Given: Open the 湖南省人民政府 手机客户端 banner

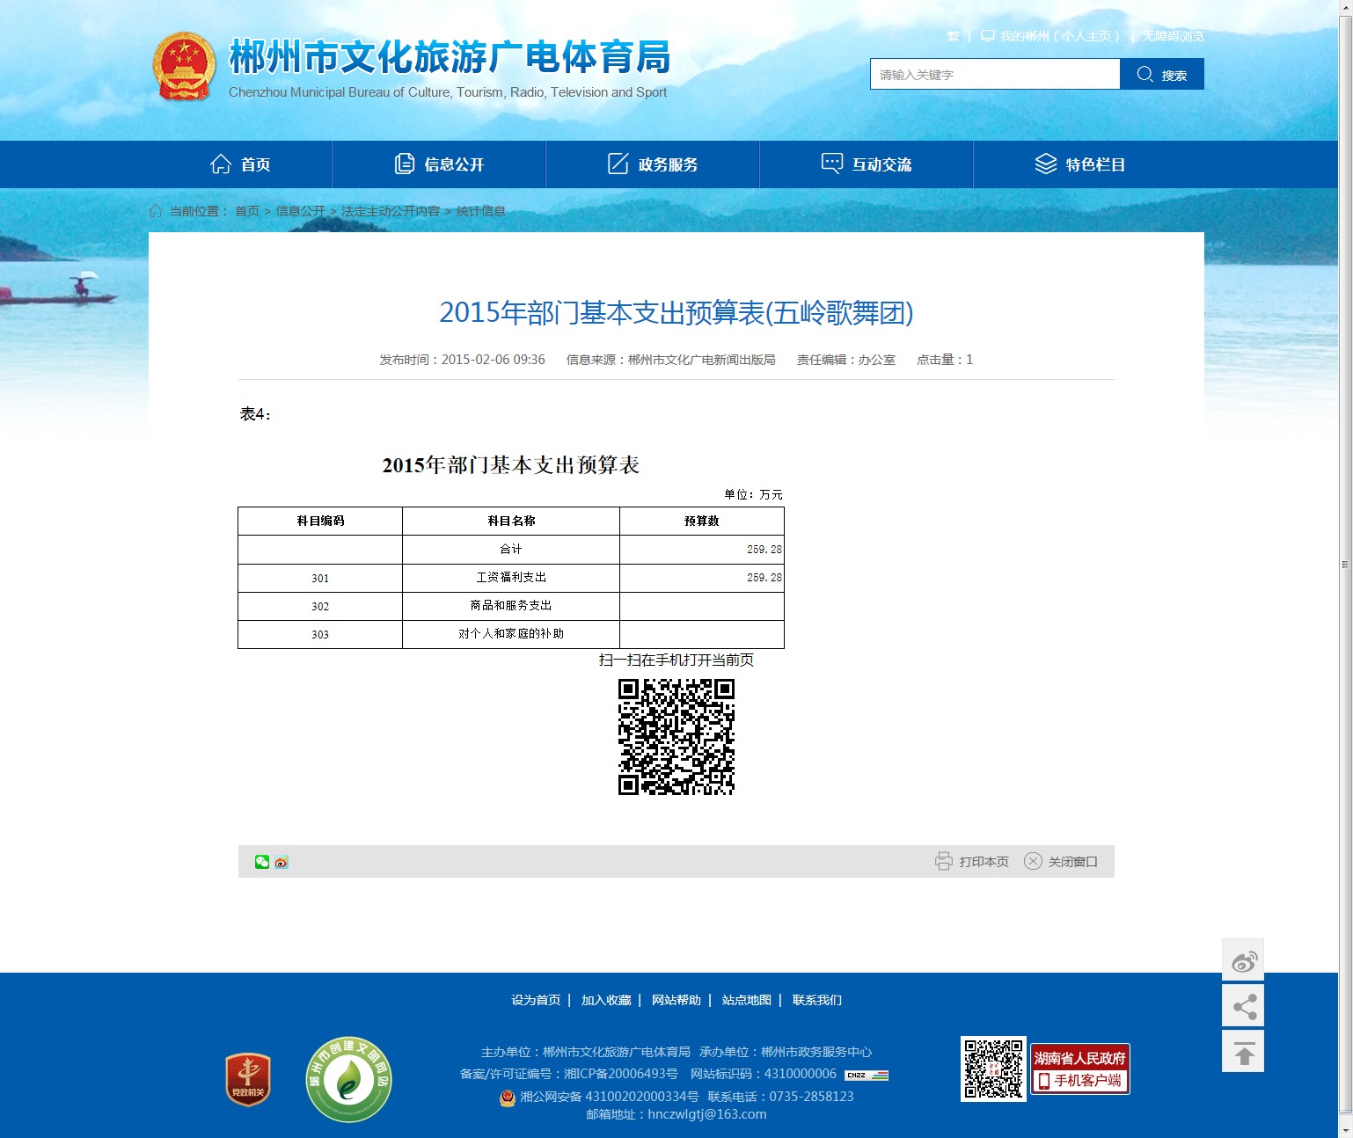Looking at the screenshot, I should 1079,1069.
